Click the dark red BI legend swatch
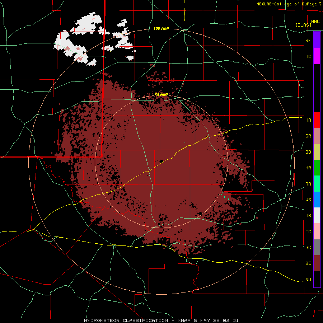Image resolution: width=323 pixels, height=323 pixels. point(317,263)
